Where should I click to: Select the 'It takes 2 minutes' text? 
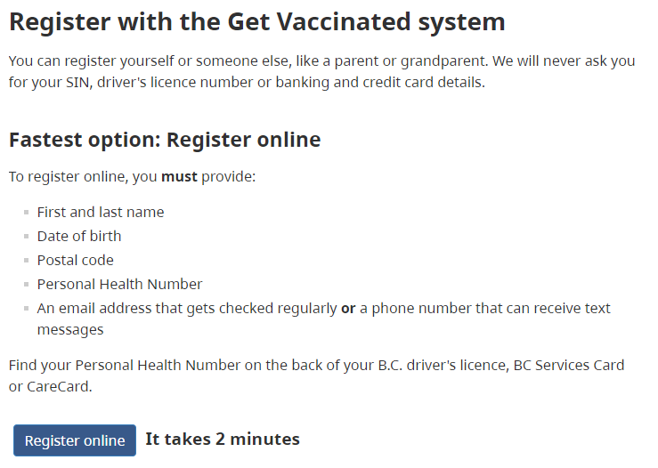tap(223, 439)
